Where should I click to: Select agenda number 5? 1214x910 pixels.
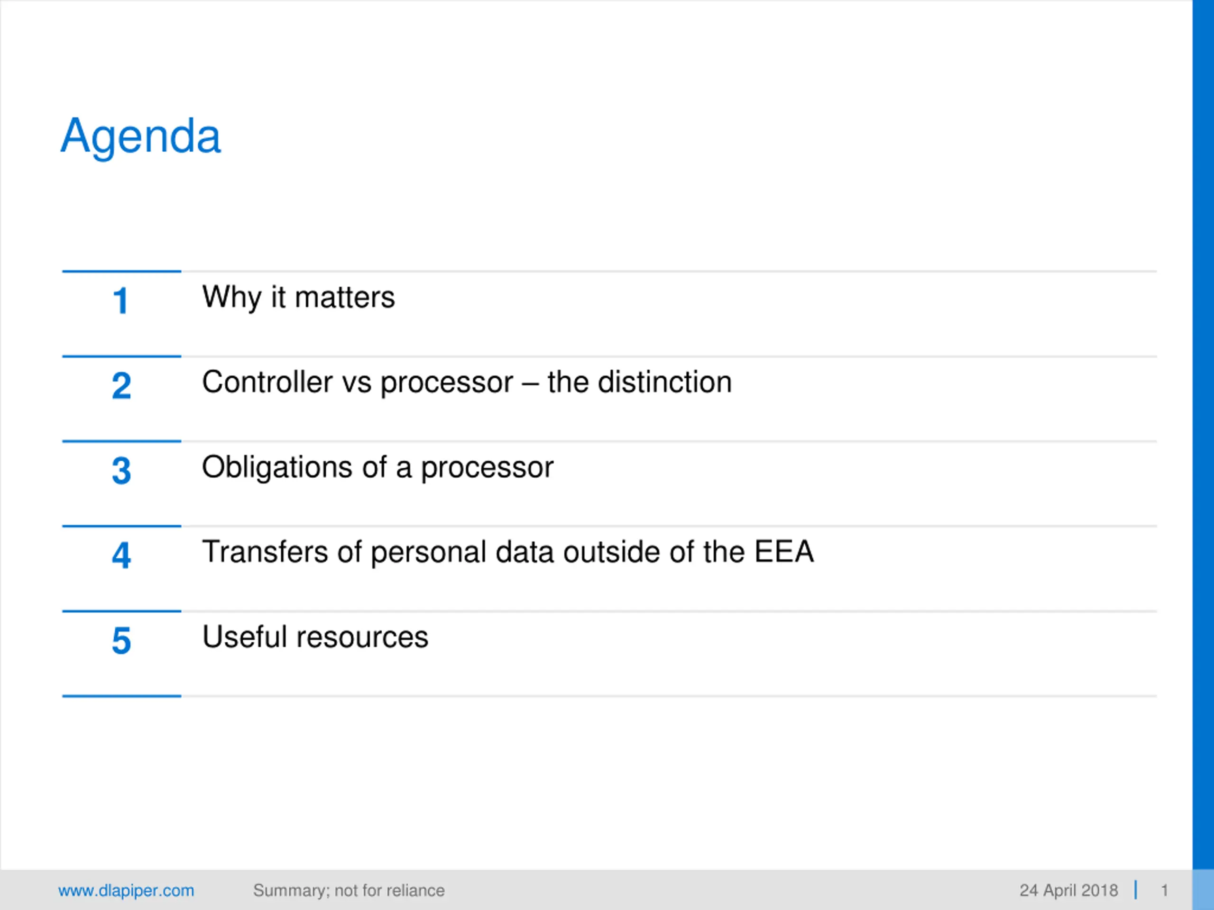coord(121,640)
